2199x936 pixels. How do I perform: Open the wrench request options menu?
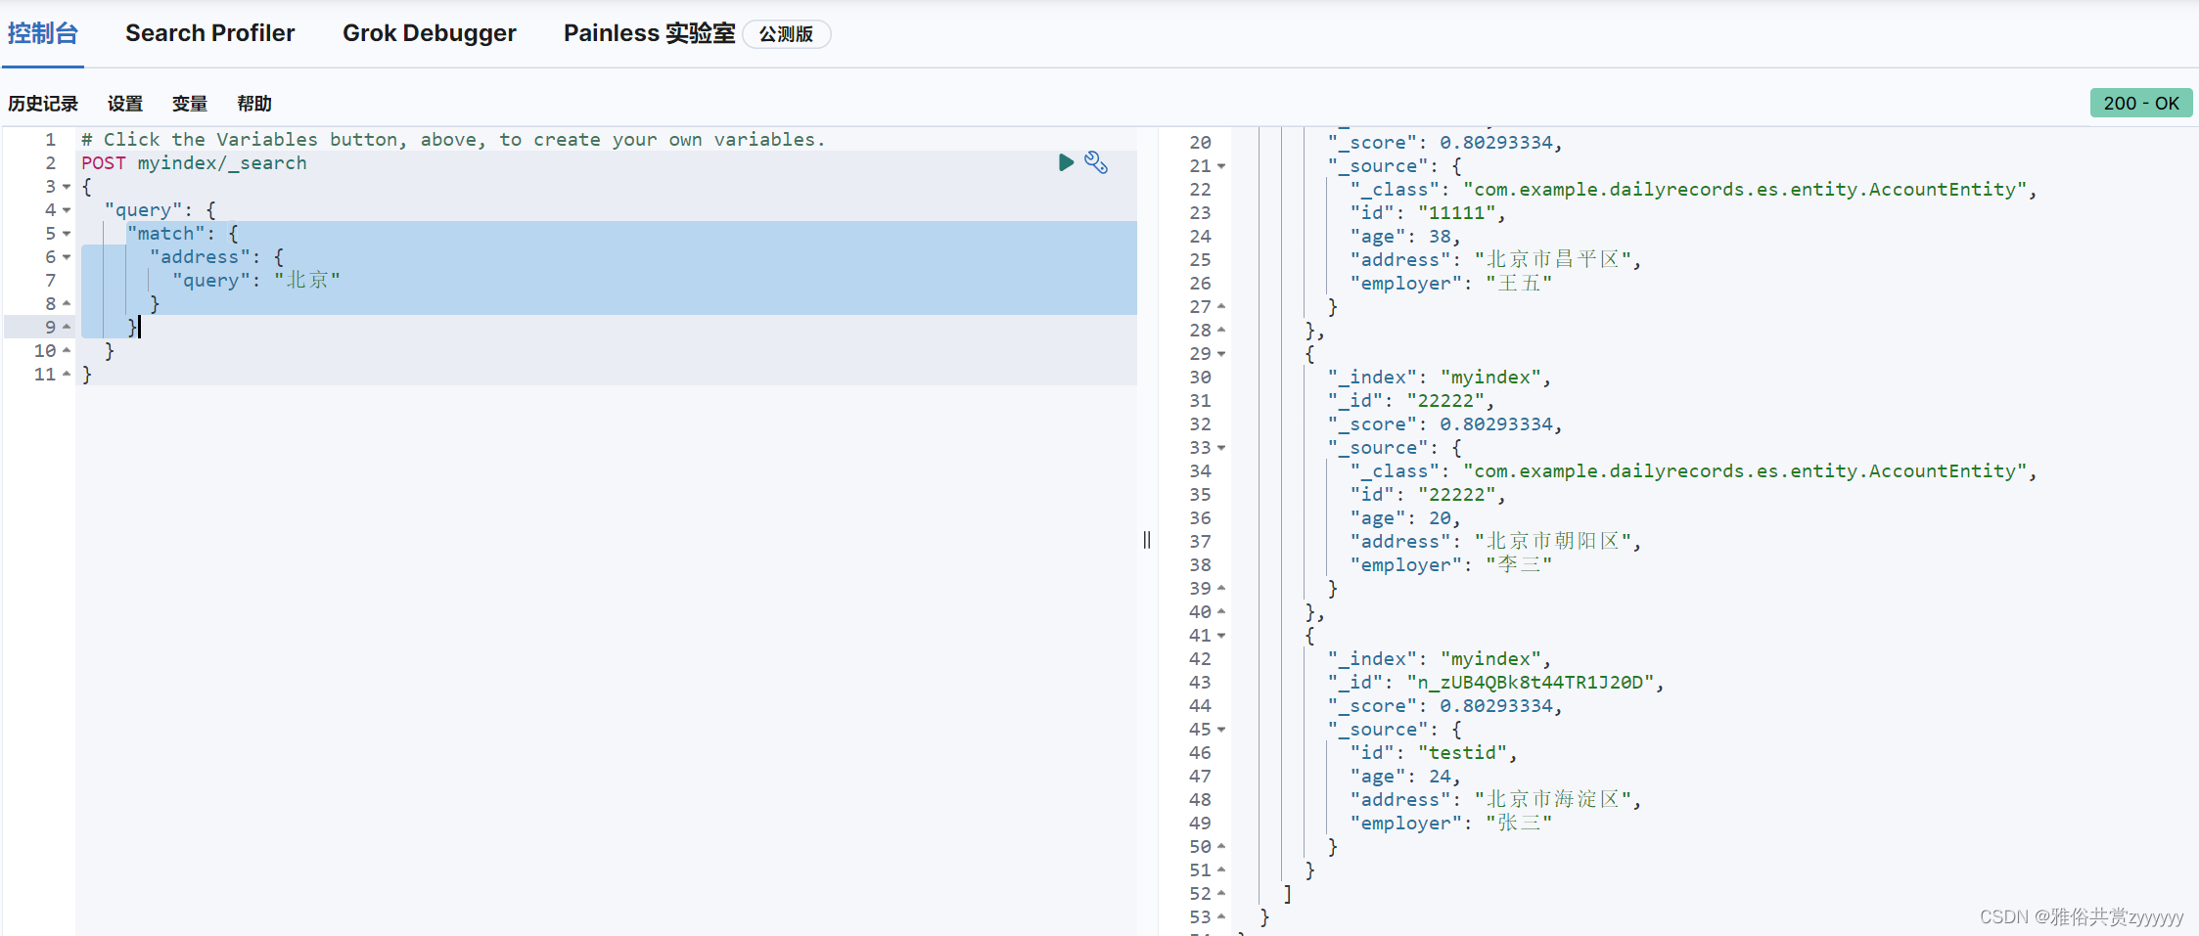coord(1096,162)
